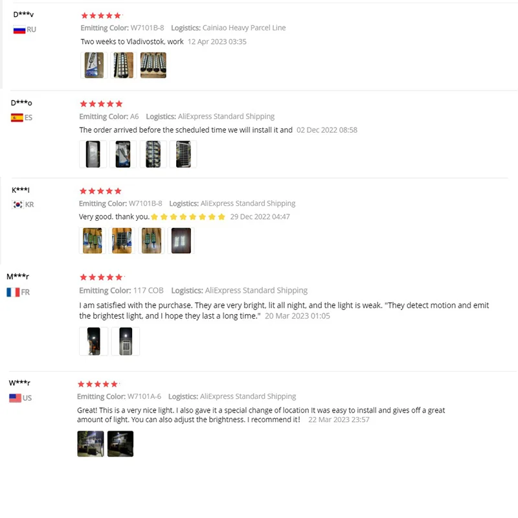Click the South Korean flag icon
518x518 pixels.
pyautogui.click(x=18, y=205)
